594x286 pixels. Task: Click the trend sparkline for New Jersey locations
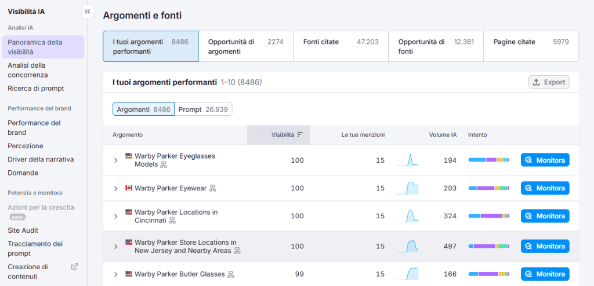tap(407, 246)
